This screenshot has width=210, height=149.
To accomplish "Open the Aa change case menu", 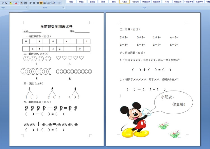I will 6,3.
